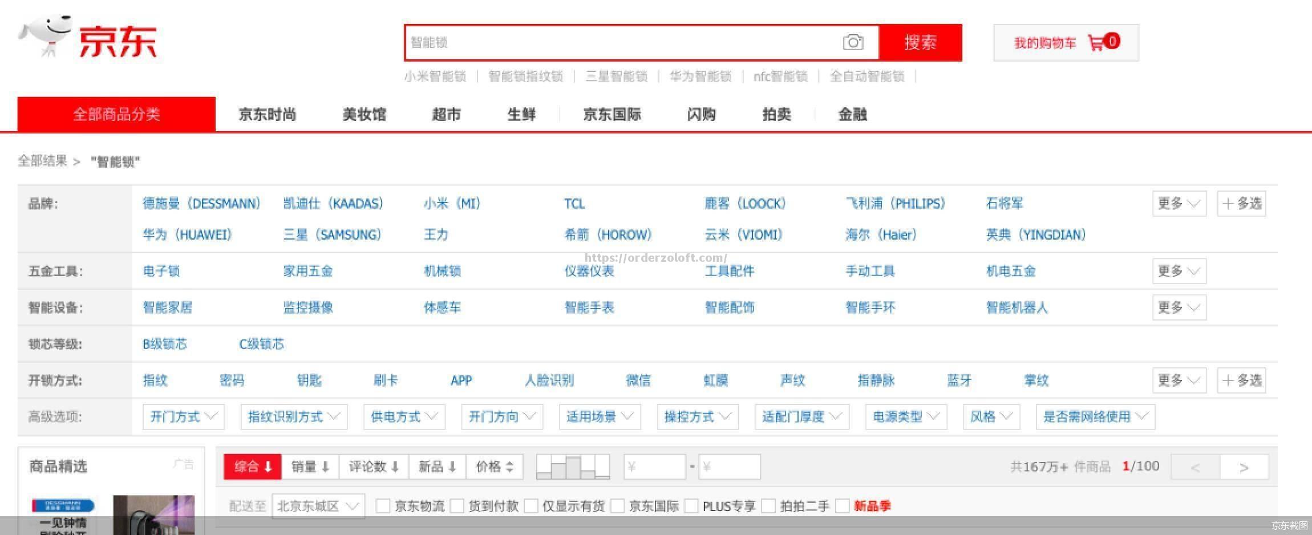Sort results by 评论数
This screenshot has width=1312, height=535.
coord(374,467)
